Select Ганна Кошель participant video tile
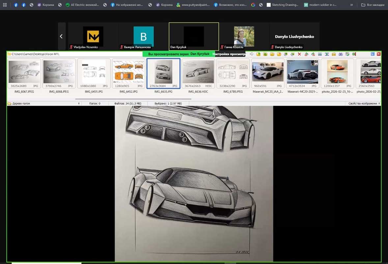 pos(244,36)
